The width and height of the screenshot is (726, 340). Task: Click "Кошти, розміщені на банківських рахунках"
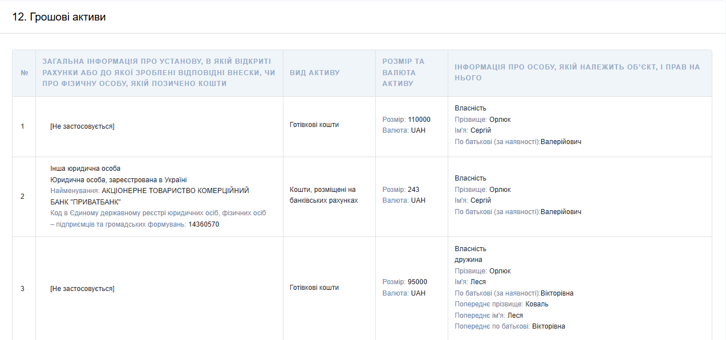323,195
